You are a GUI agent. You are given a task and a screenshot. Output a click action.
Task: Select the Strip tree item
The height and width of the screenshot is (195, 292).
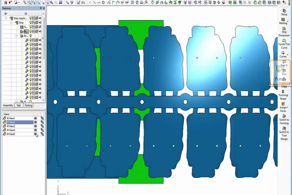[21, 22]
